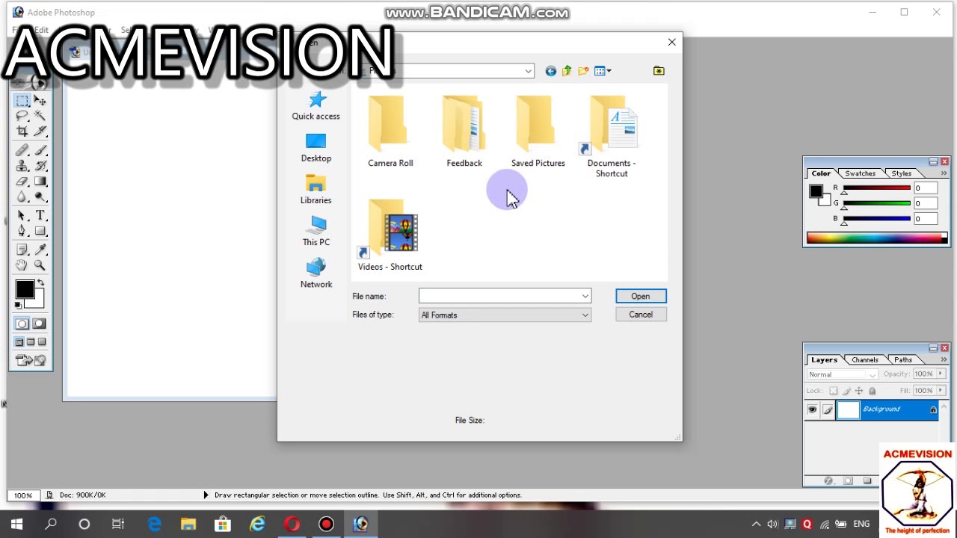
Task: Open the layer Fill slider arrow
Action: click(941, 391)
